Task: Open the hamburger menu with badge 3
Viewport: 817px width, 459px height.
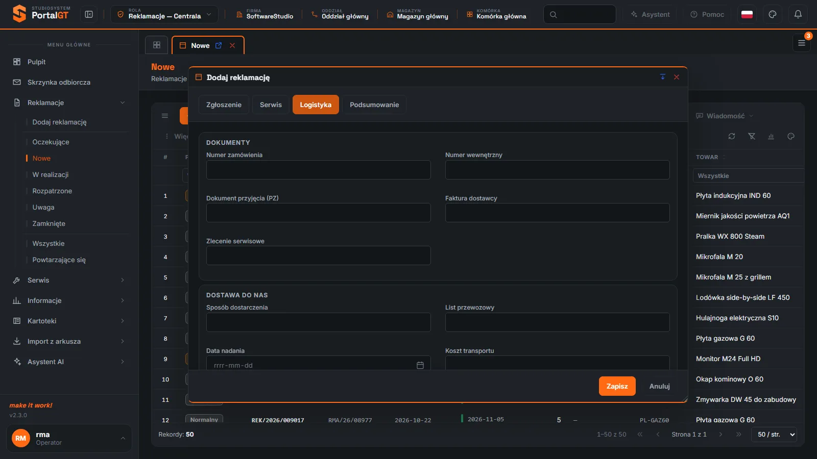Action: click(x=802, y=43)
